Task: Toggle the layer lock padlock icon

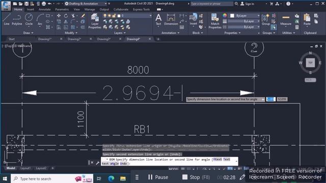Action: tap(114, 16)
